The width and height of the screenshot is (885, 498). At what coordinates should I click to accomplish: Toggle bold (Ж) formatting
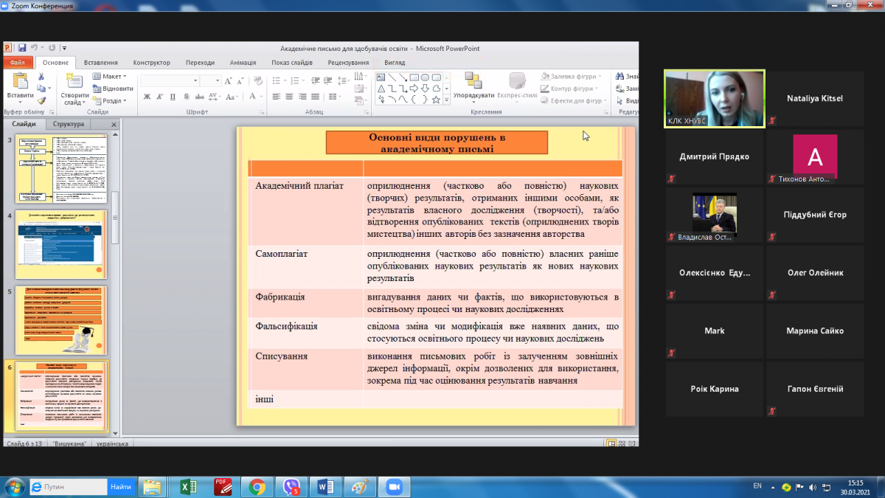(x=147, y=97)
